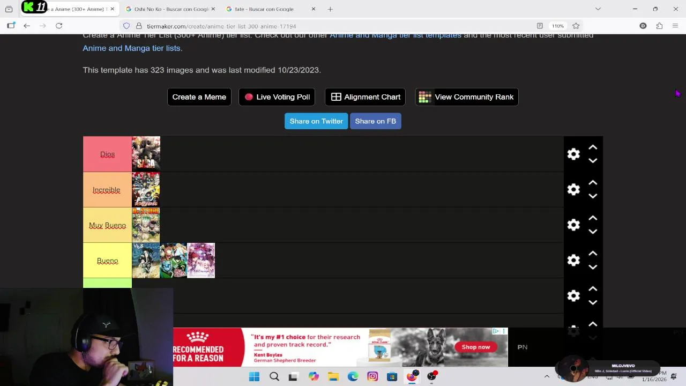
Task: Open settings gear for the row below Bueno
Action: pos(573,296)
